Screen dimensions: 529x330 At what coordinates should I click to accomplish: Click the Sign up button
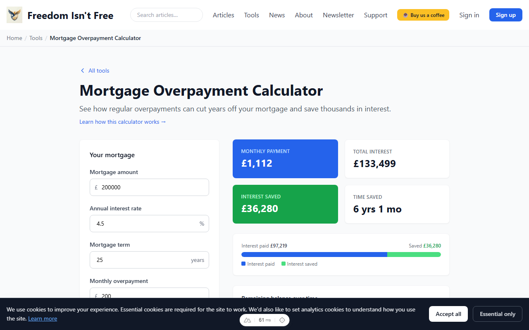(x=505, y=14)
